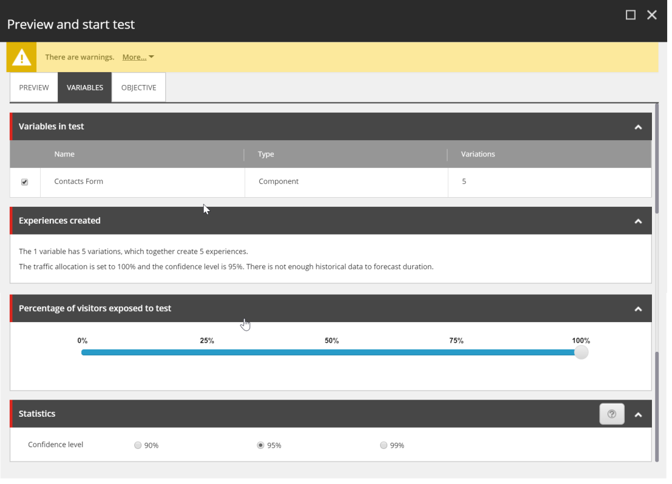This screenshot has width=672, height=484.
Task: Click the yellow warning triangle icon
Action: coord(21,58)
